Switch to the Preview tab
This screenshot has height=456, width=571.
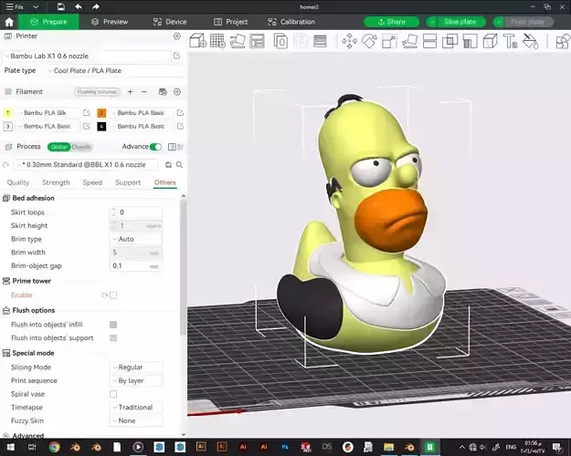(x=110, y=22)
